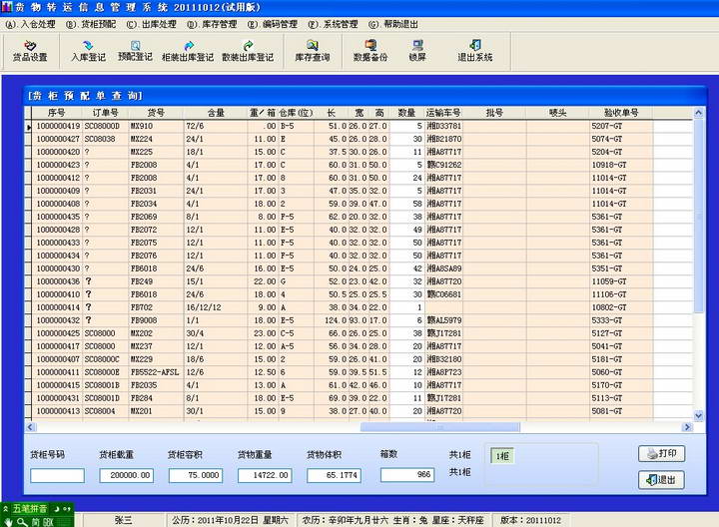Click the 验收单号 column header

621,112
